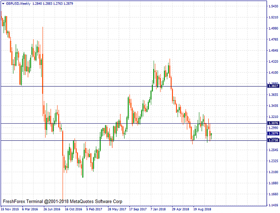This screenshot has width=280, height=213.
Task: Select the 1.2738 horizontal line label
Action: pos(273,140)
